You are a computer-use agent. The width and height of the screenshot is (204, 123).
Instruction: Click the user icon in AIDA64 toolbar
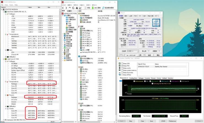coord(77,8)
